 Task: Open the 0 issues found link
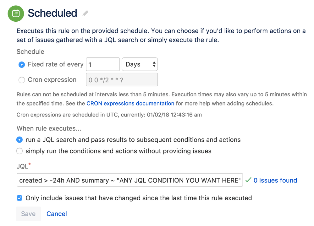(275, 180)
